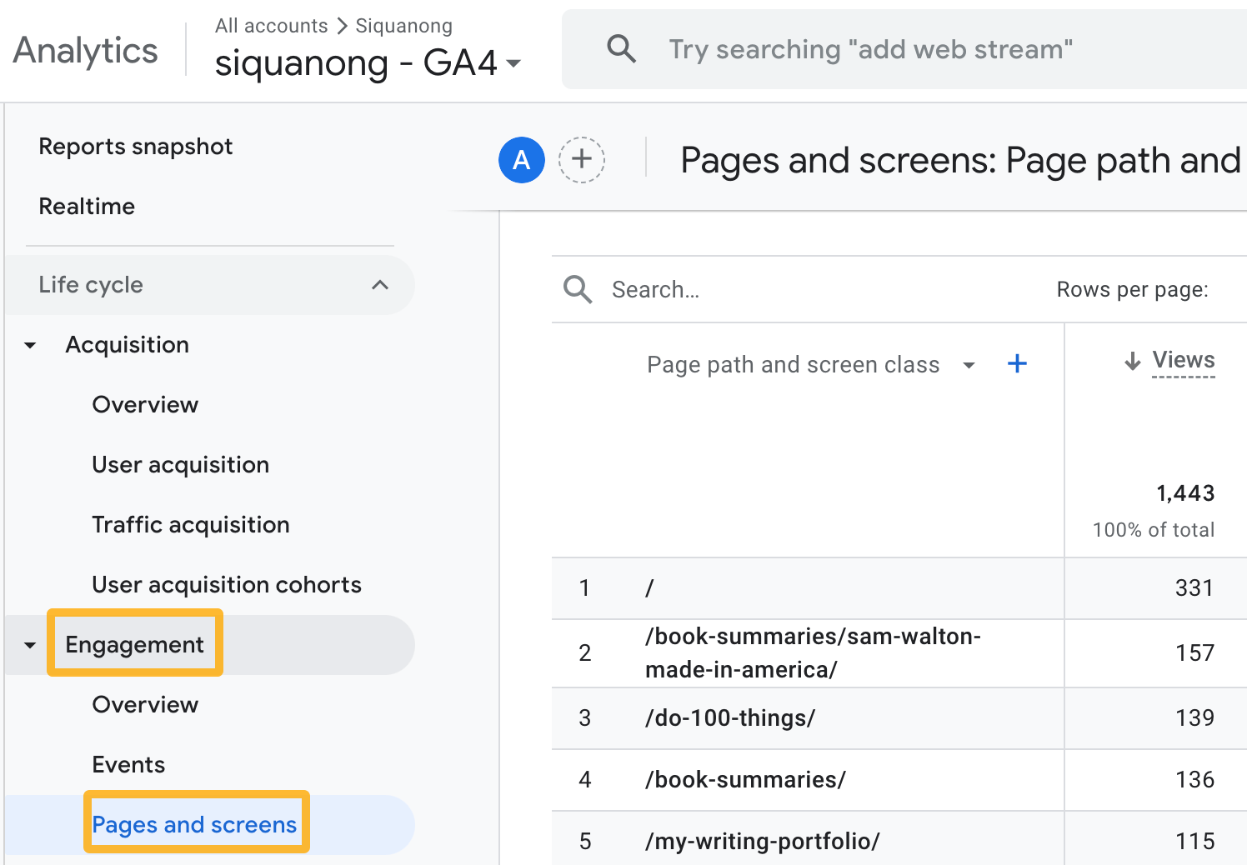This screenshot has width=1247, height=865.
Task: Collapse the Acquisition section chevron
Action: tap(30, 344)
